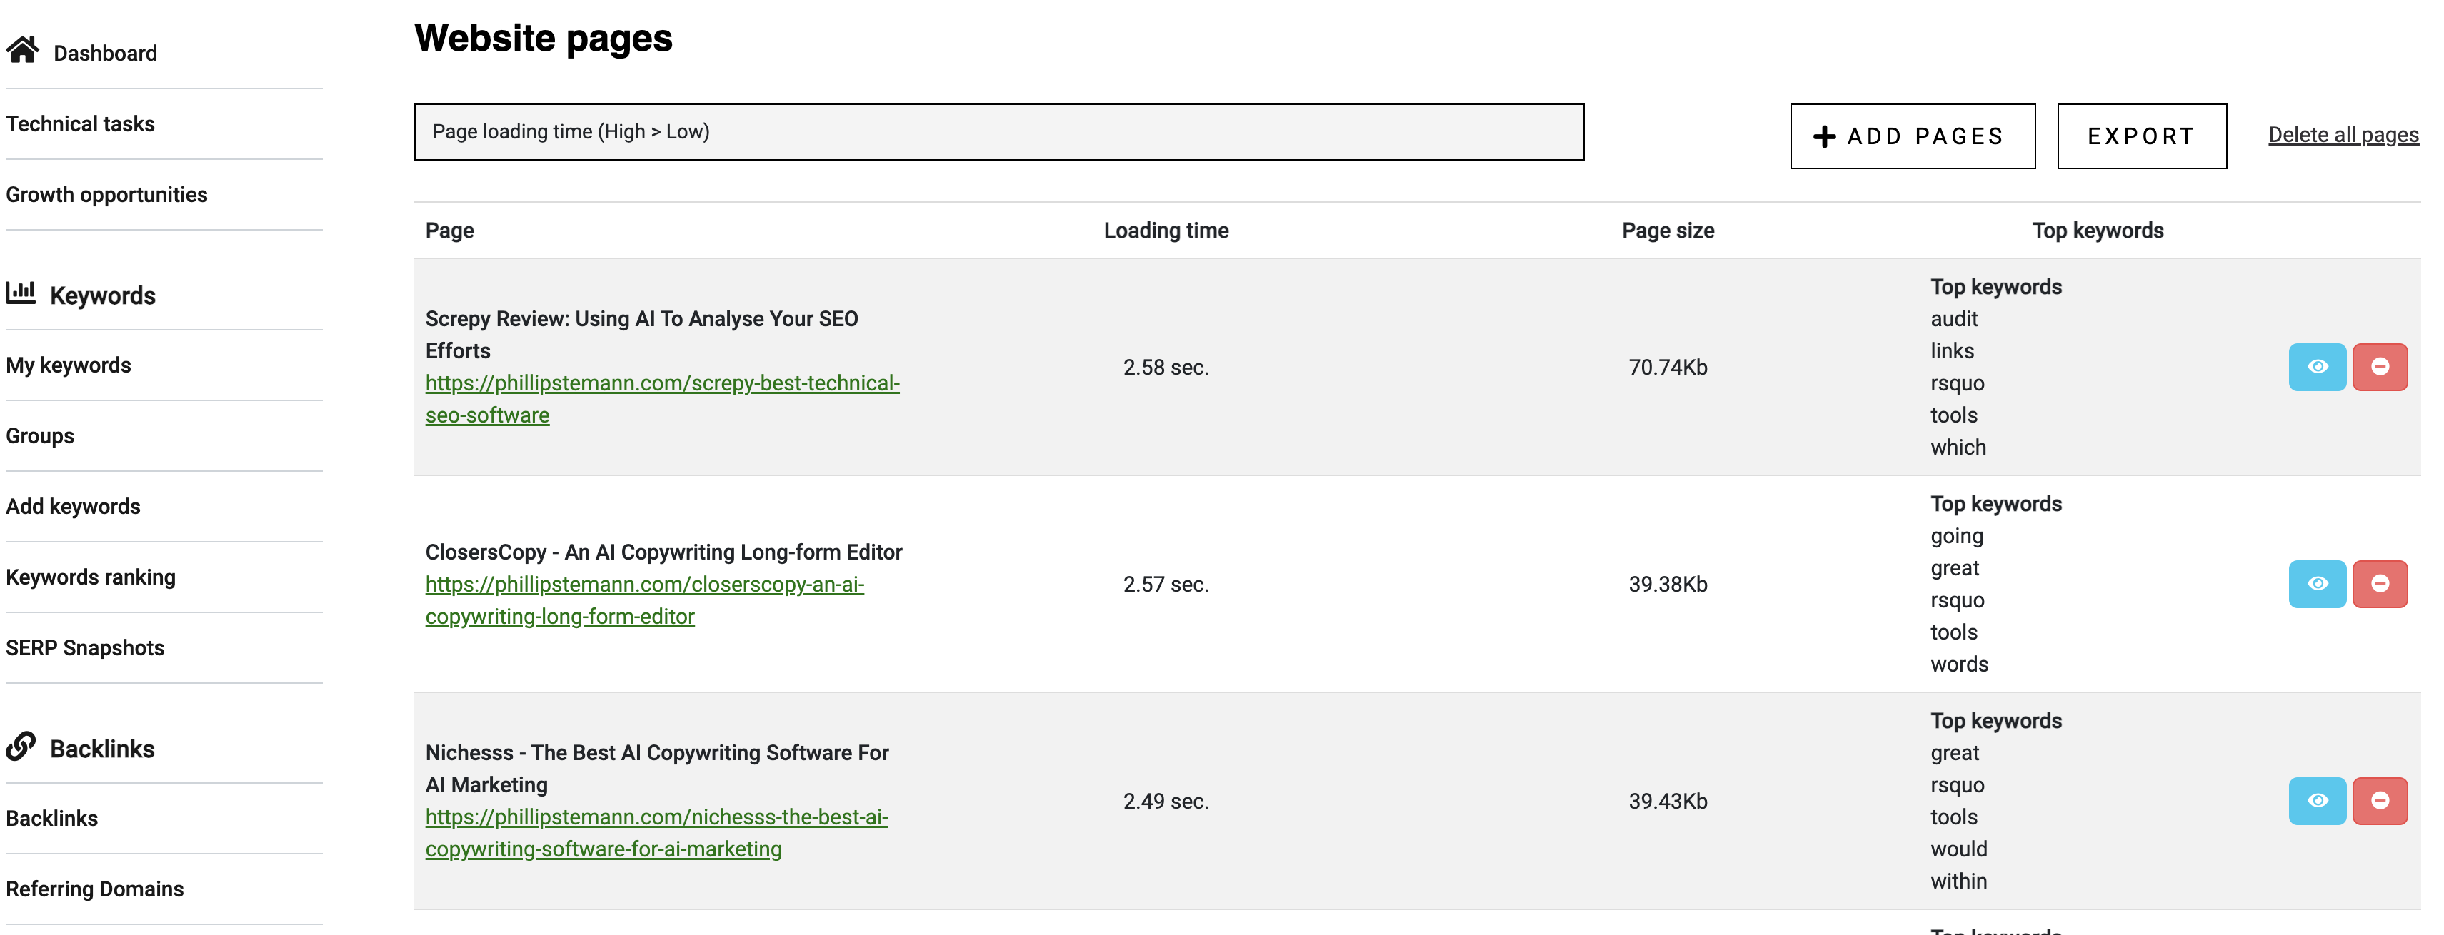Viewport: 2444px width, 935px height.
Task: Click the Page size column header
Action: (1668, 231)
